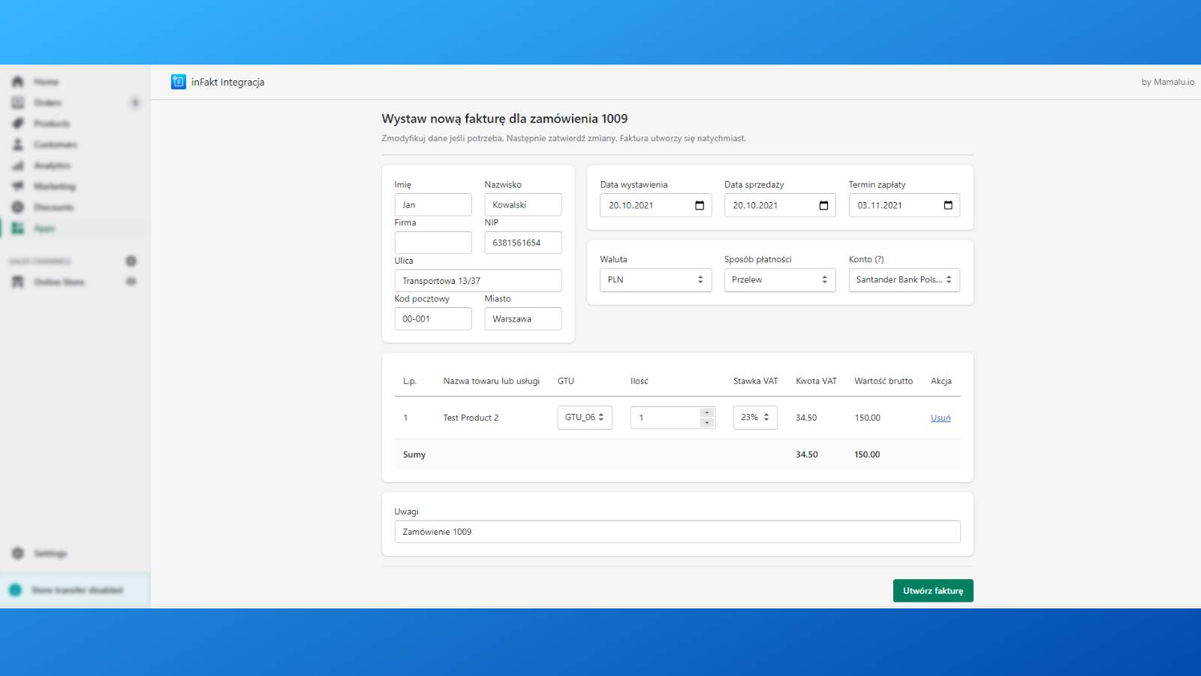The height and width of the screenshot is (676, 1201).
Task: Click the Store transfer disabled info icon
Action: pos(15,590)
